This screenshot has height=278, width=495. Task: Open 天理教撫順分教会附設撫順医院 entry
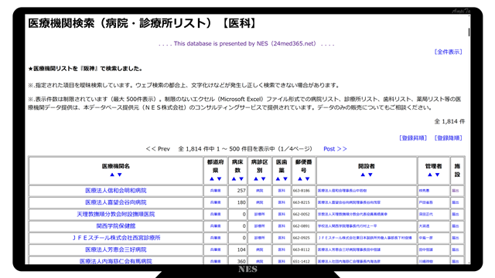[x=116, y=214]
